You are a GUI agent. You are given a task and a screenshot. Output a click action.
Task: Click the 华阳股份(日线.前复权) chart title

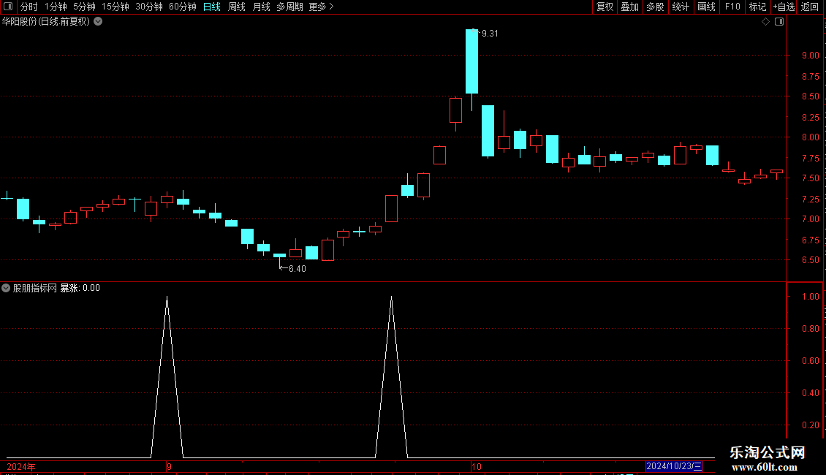point(46,22)
